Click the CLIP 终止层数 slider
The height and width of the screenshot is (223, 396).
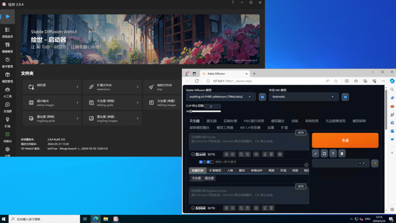[x=203, y=111]
